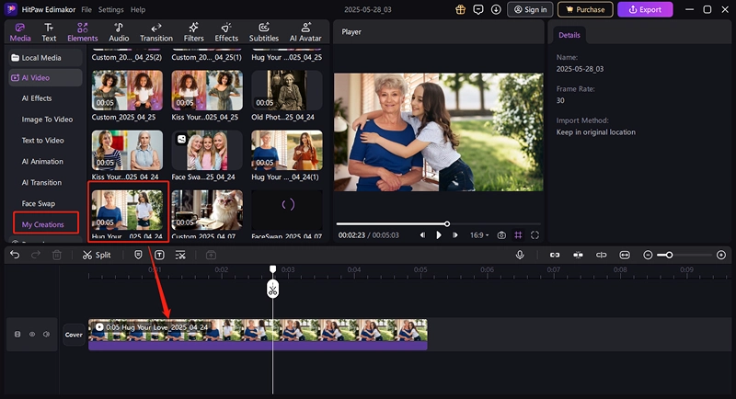Zoom out timeline with minus icon
The width and height of the screenshot is (736, 399).
648,255
